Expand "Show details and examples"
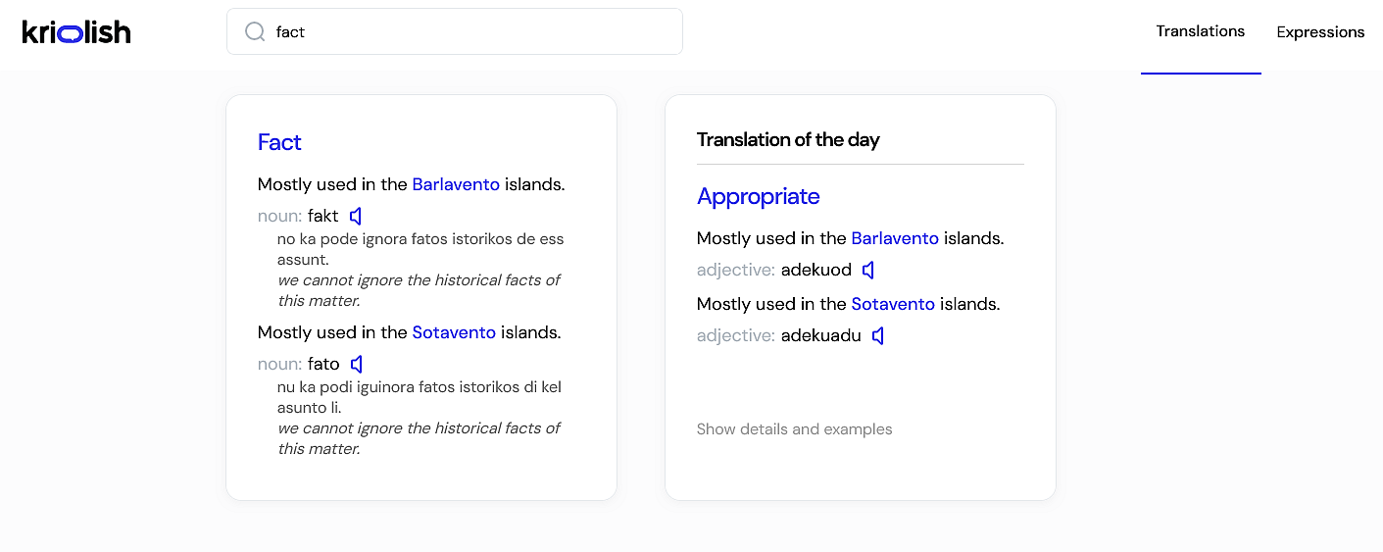The image size is (1383, 552). [x=794, y=429]
